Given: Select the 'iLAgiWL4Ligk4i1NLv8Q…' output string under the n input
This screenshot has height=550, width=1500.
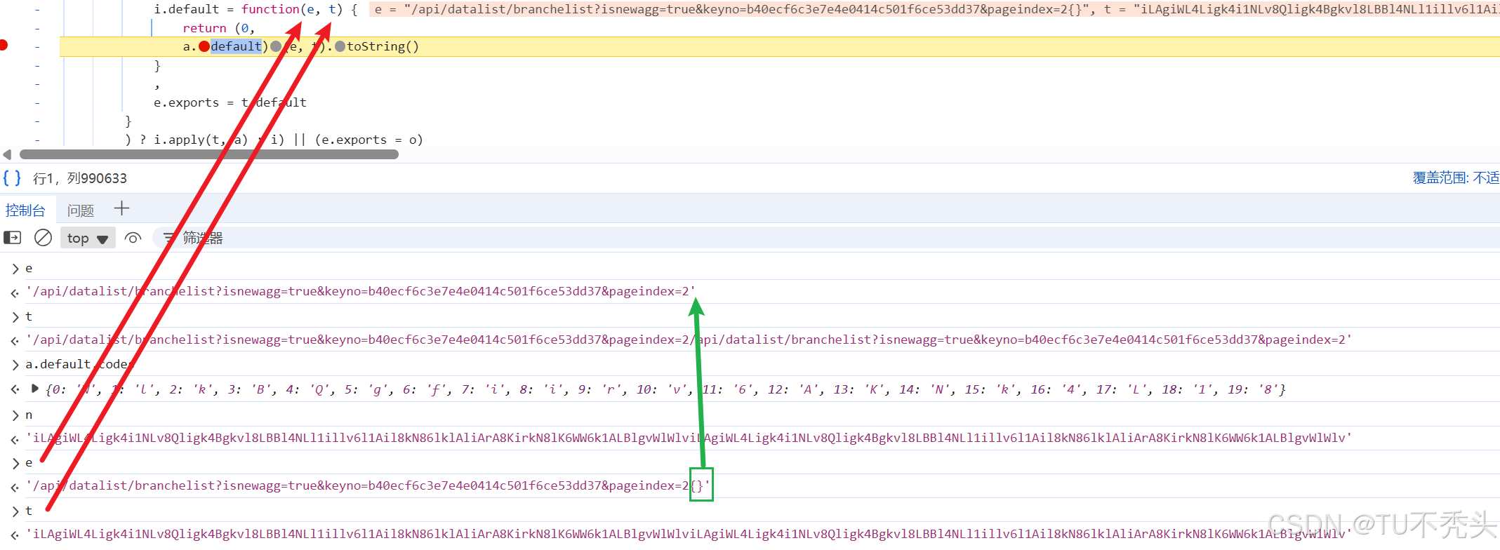Looking at the screenshot, I should click(x=689, y=438).
